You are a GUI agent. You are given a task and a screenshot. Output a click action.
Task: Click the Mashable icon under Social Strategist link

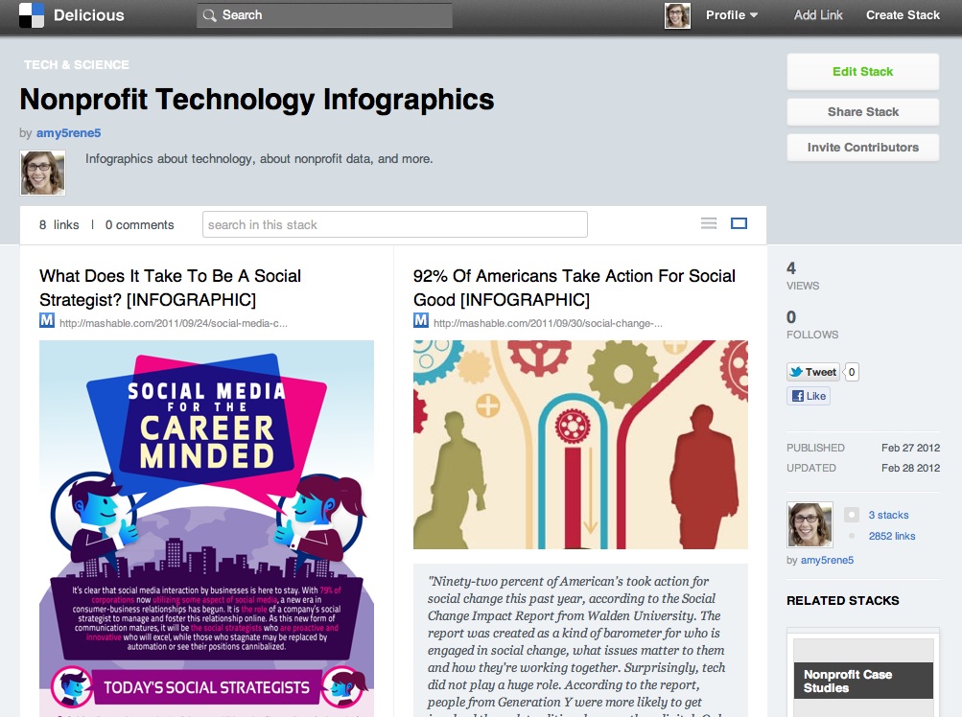click(x=47, y=320)
